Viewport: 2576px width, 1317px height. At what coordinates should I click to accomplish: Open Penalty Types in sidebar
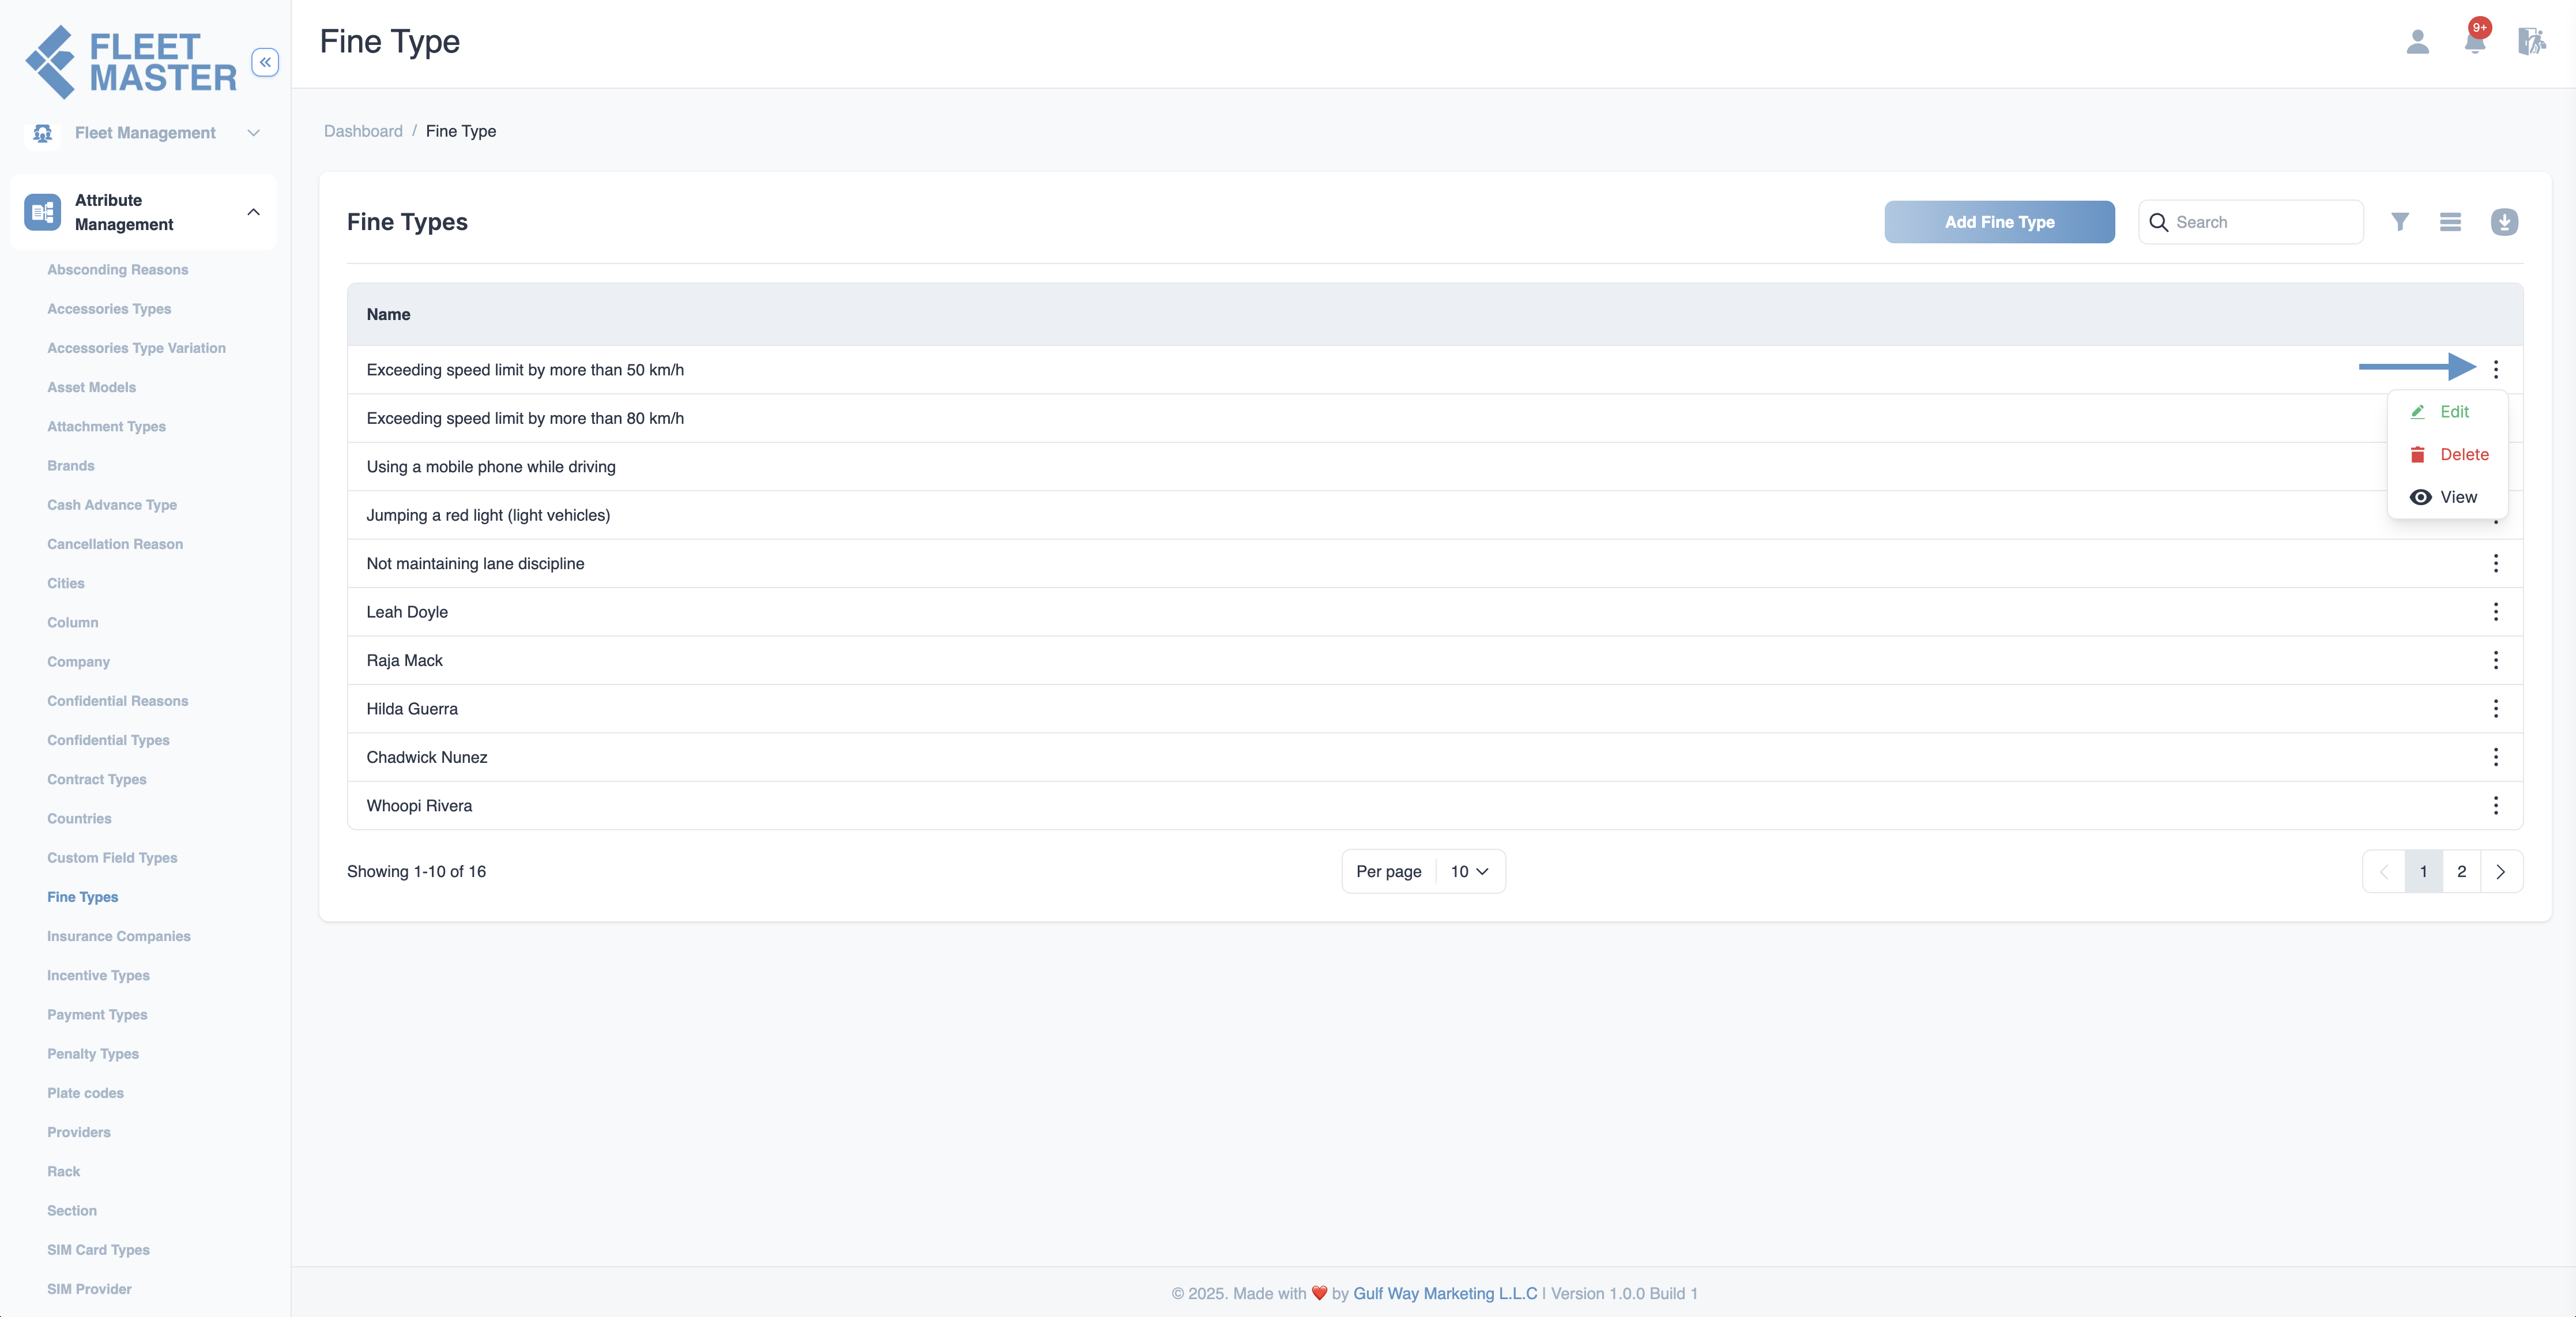point(93,1054)
